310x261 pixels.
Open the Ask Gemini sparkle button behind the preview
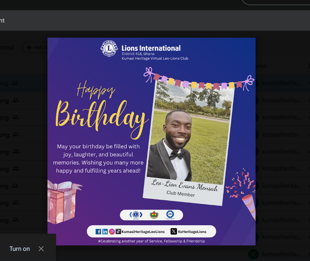coord(35,47)
